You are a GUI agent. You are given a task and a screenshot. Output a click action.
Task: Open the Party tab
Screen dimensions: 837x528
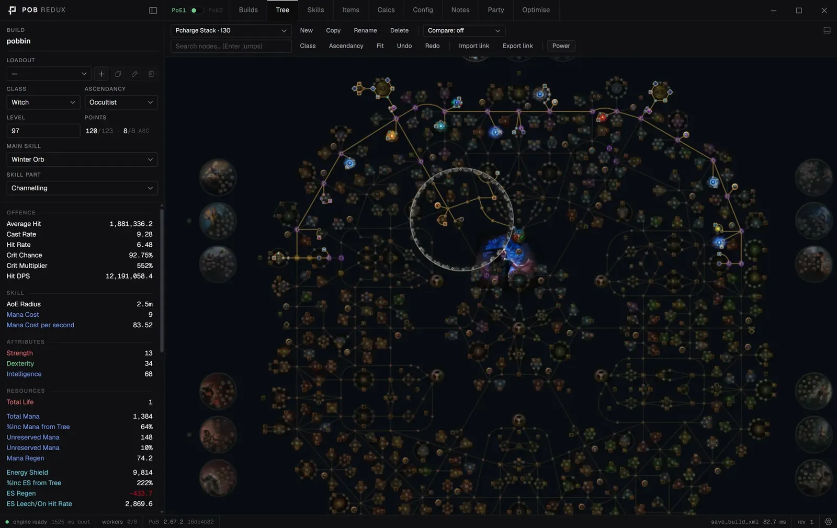(x=496, y=10)
